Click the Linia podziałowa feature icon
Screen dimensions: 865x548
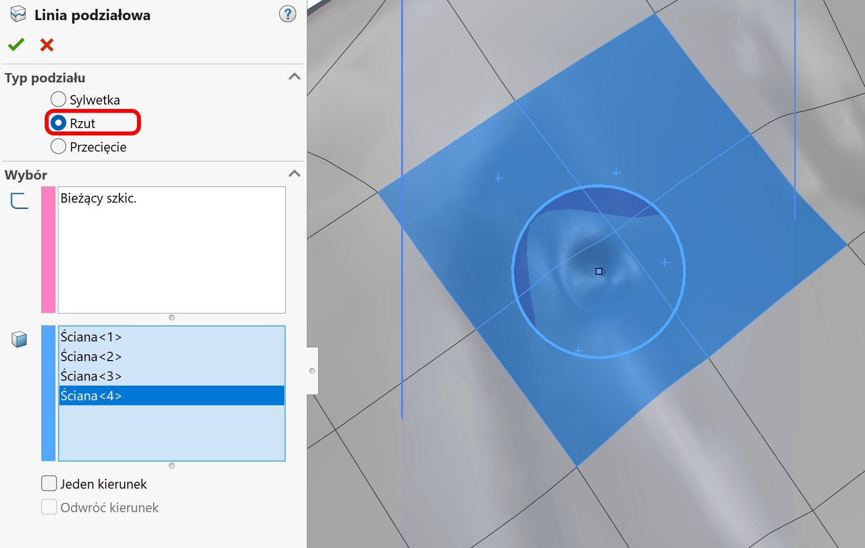18,14
